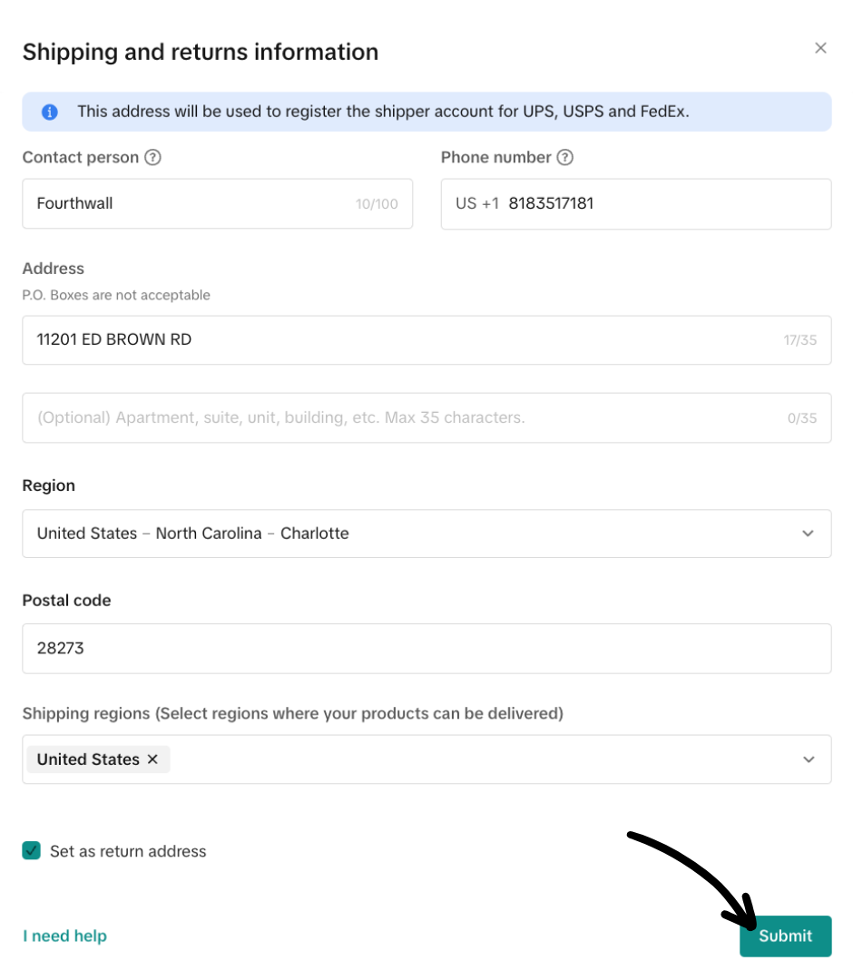
Task: Click the info icon in the blue banner
Action: click(50, 111)
